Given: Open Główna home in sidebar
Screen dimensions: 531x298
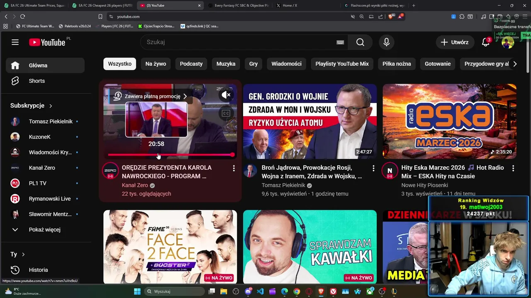Looking at the screenshot, I should point(45,65).
